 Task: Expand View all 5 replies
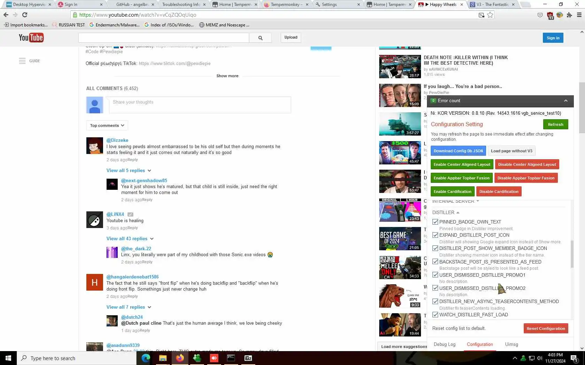pos(129,170)
